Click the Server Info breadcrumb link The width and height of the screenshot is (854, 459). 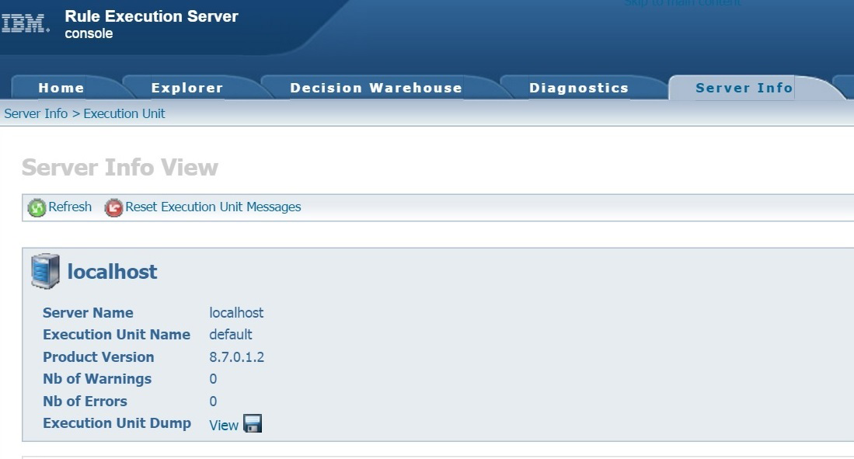[35, 113]
